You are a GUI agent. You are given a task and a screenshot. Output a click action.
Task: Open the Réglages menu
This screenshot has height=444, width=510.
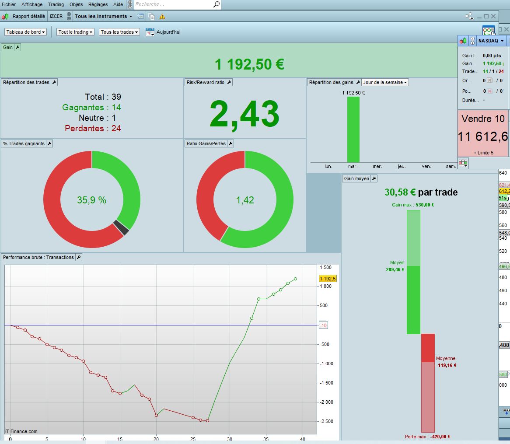coord(98,4)
